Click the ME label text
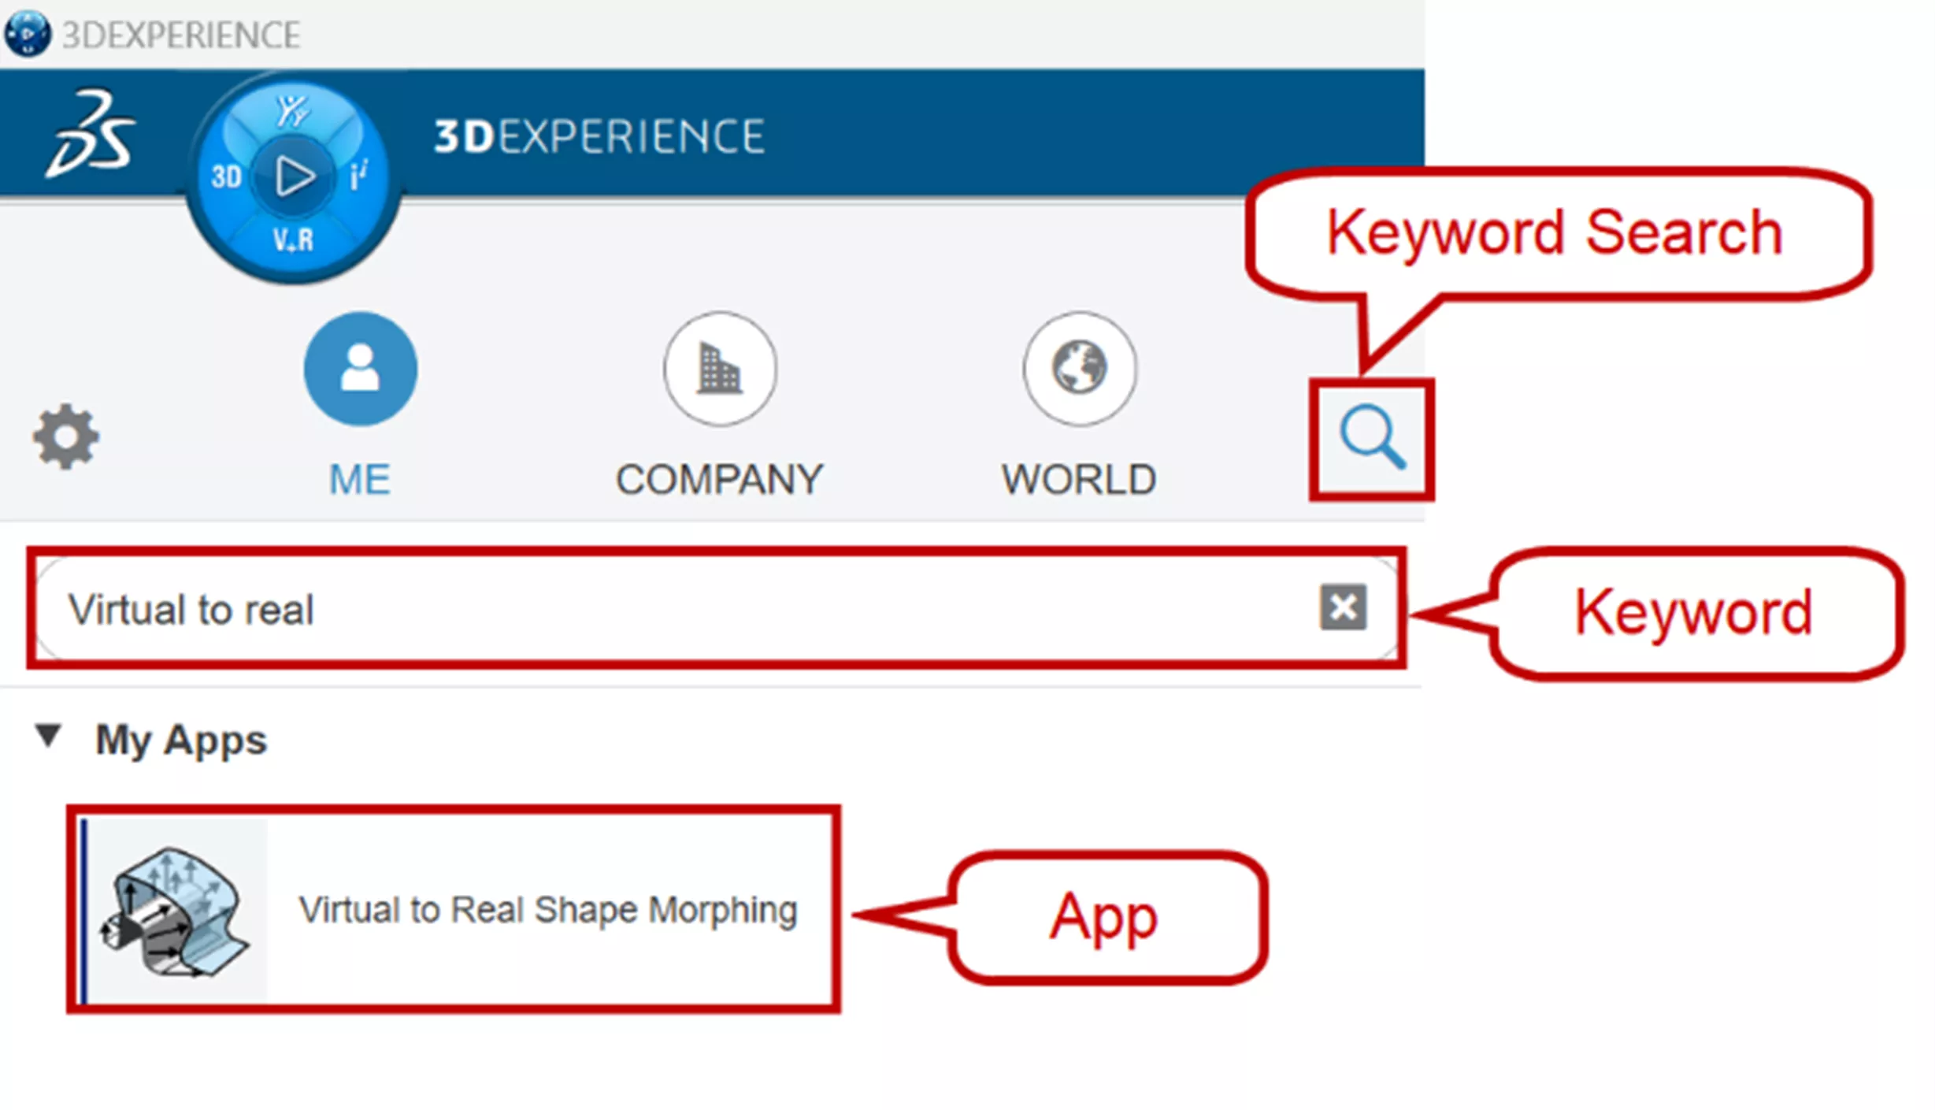 pos(359,479)
